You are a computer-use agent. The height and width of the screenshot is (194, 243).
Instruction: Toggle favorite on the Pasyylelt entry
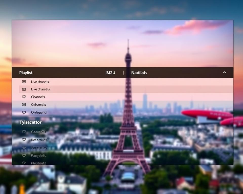coord(24,156)
